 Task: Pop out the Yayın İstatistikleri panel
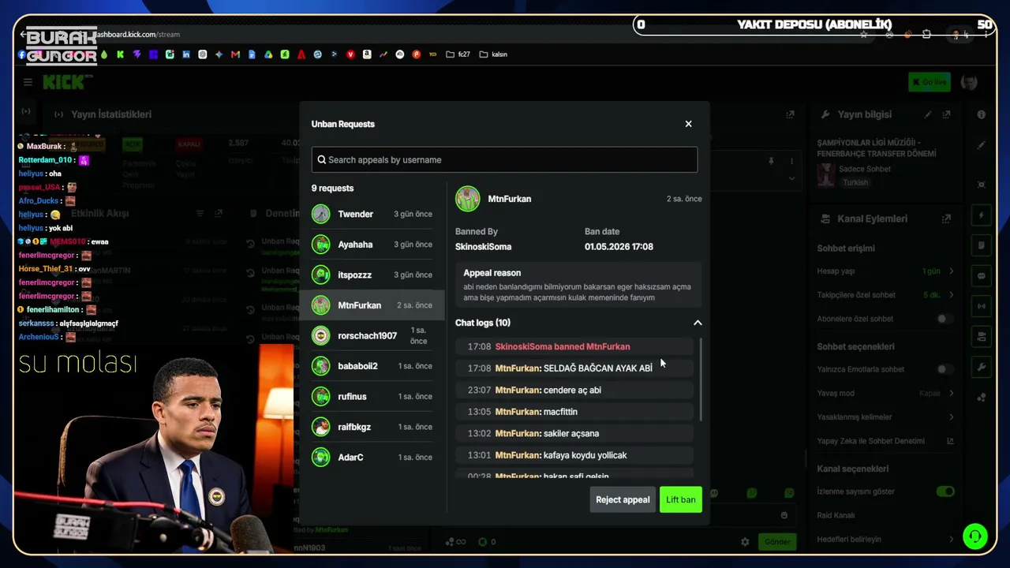click(790, 114)
